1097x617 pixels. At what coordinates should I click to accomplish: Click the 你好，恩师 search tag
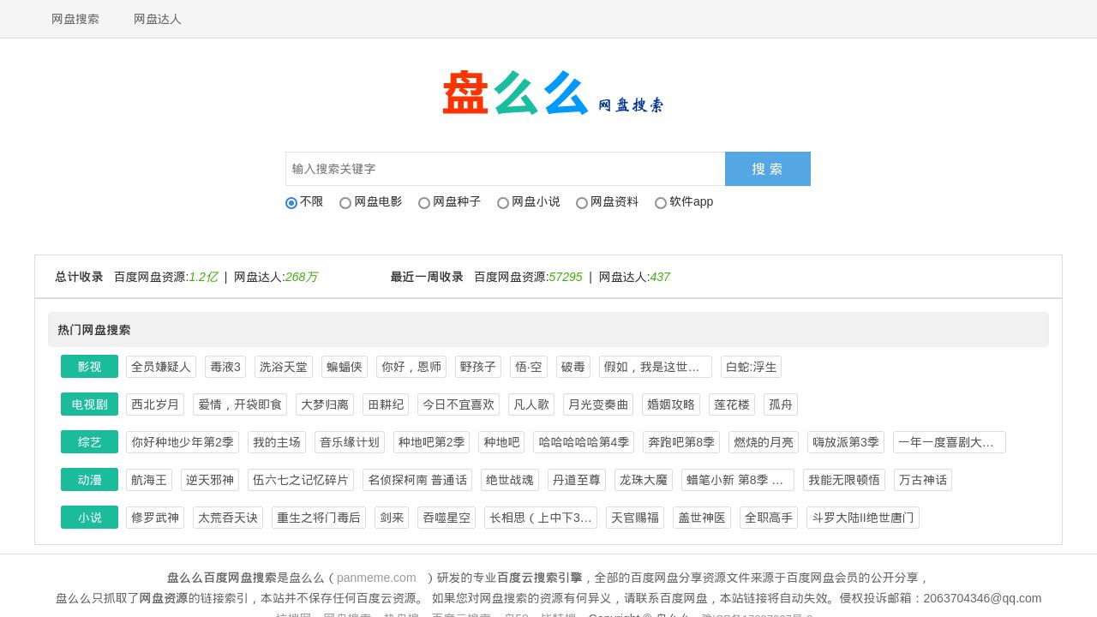411,367
